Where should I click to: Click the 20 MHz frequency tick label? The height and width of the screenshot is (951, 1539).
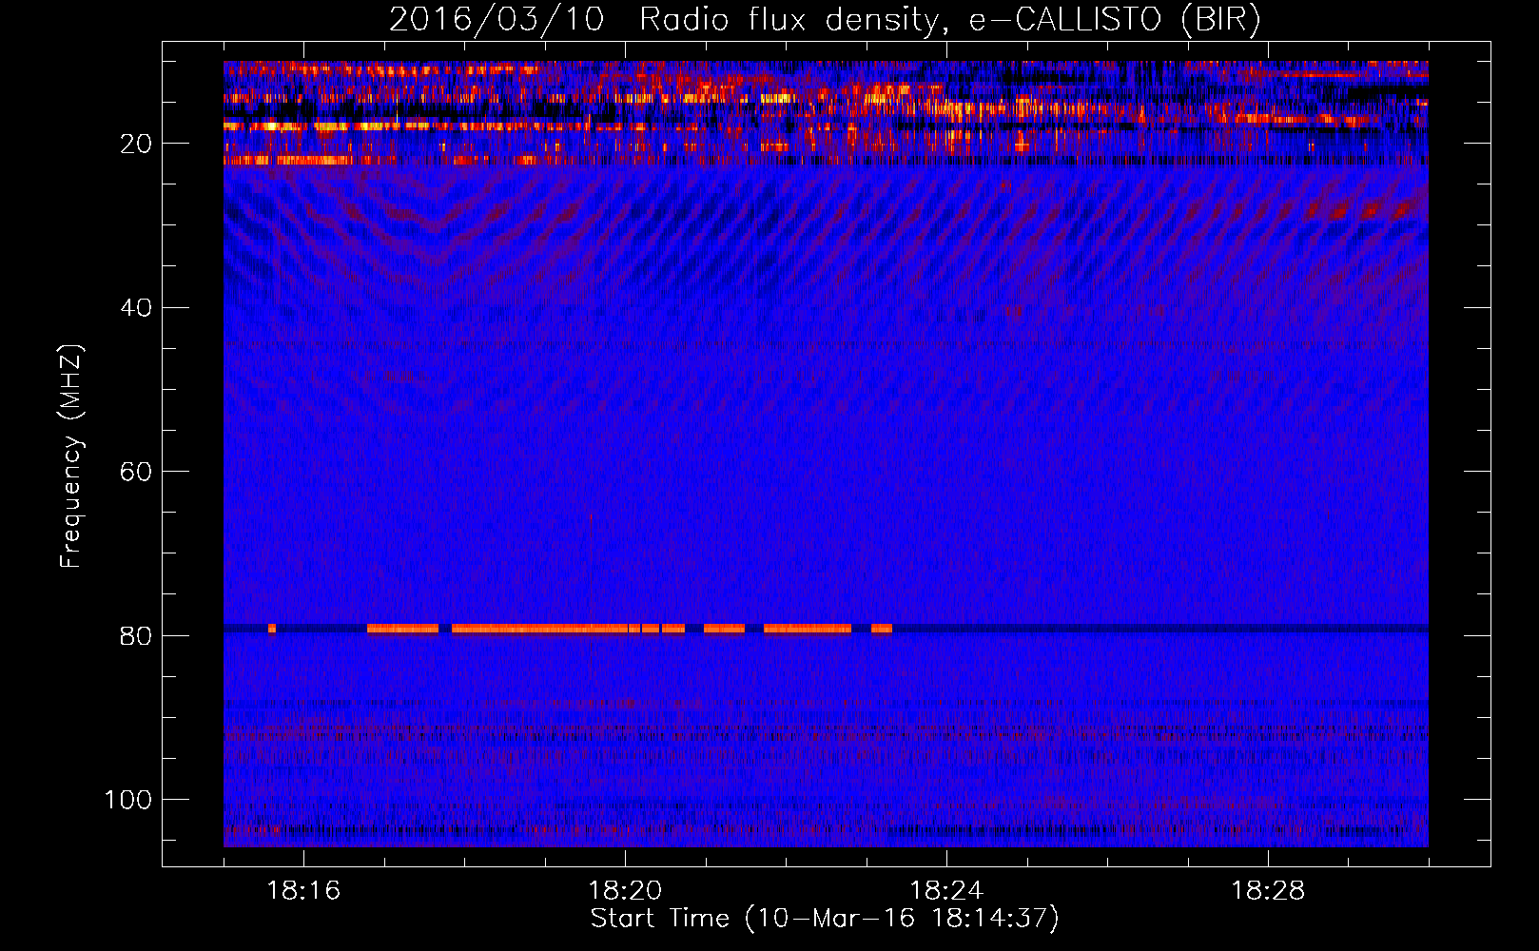[136, 144]
